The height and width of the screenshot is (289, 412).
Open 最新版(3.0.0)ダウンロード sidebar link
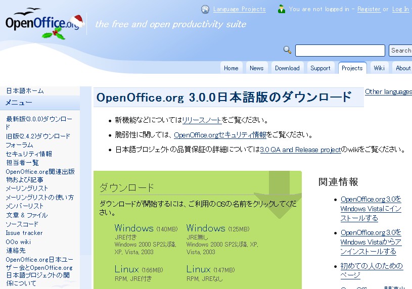click(39, 123)
